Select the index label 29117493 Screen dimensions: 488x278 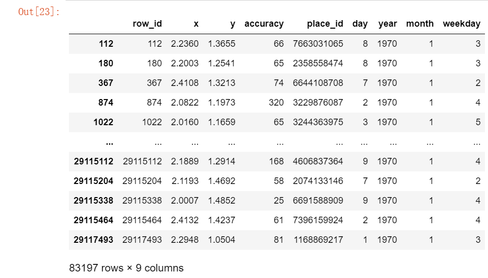(x=94, y=240)
